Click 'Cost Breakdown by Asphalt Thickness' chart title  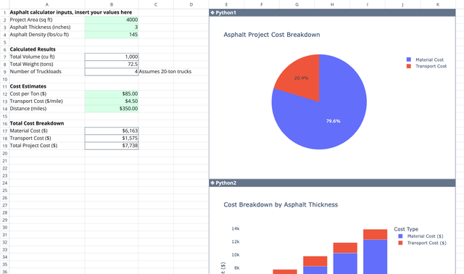(x=281, y=204)
